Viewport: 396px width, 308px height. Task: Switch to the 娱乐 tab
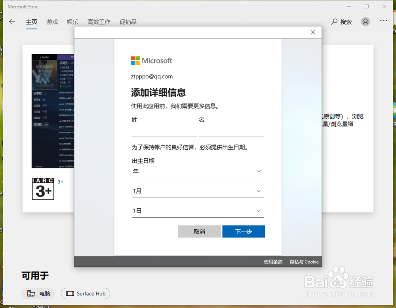(72, 22)
